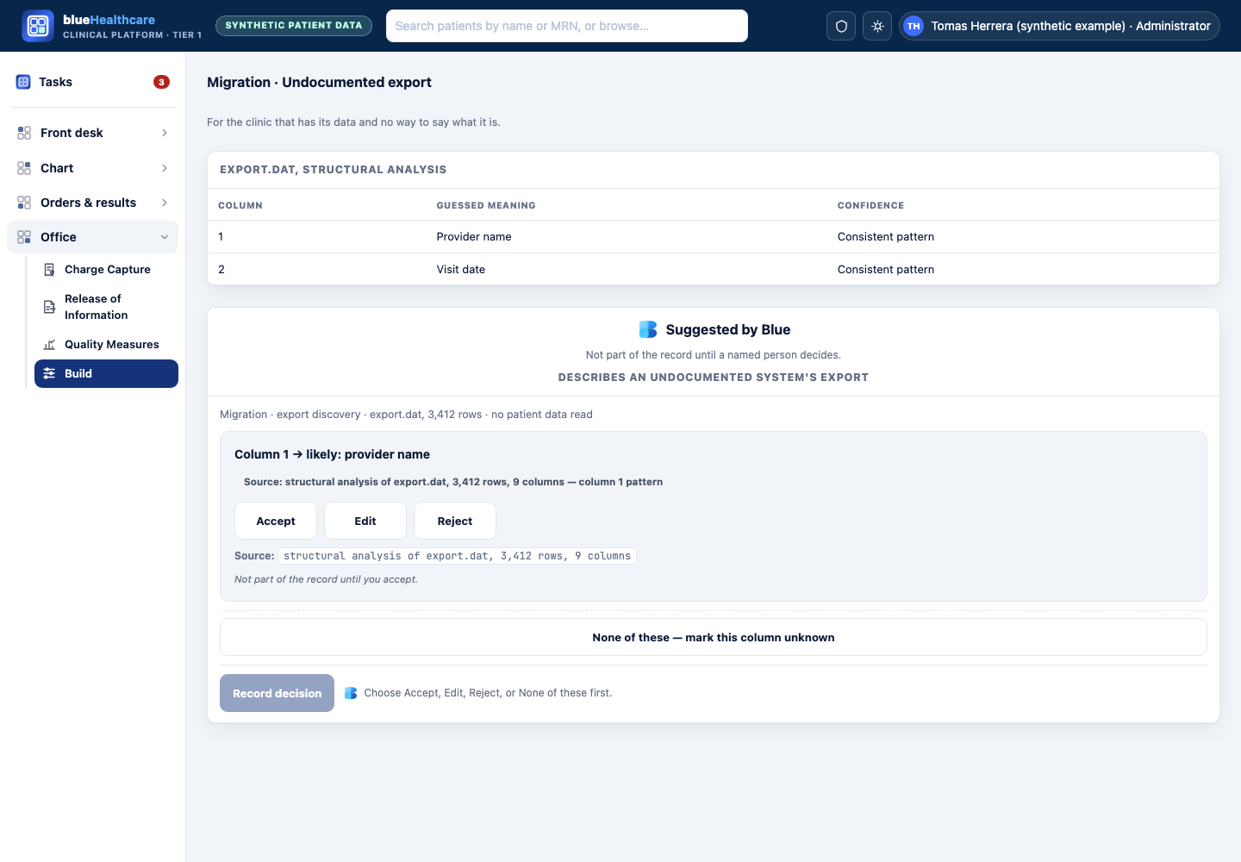Click the Synthetic Patient Data badge
Image resolution: width=1241 pixels, height=862 pixels.
pyautogui.click(x=294, y=26)
